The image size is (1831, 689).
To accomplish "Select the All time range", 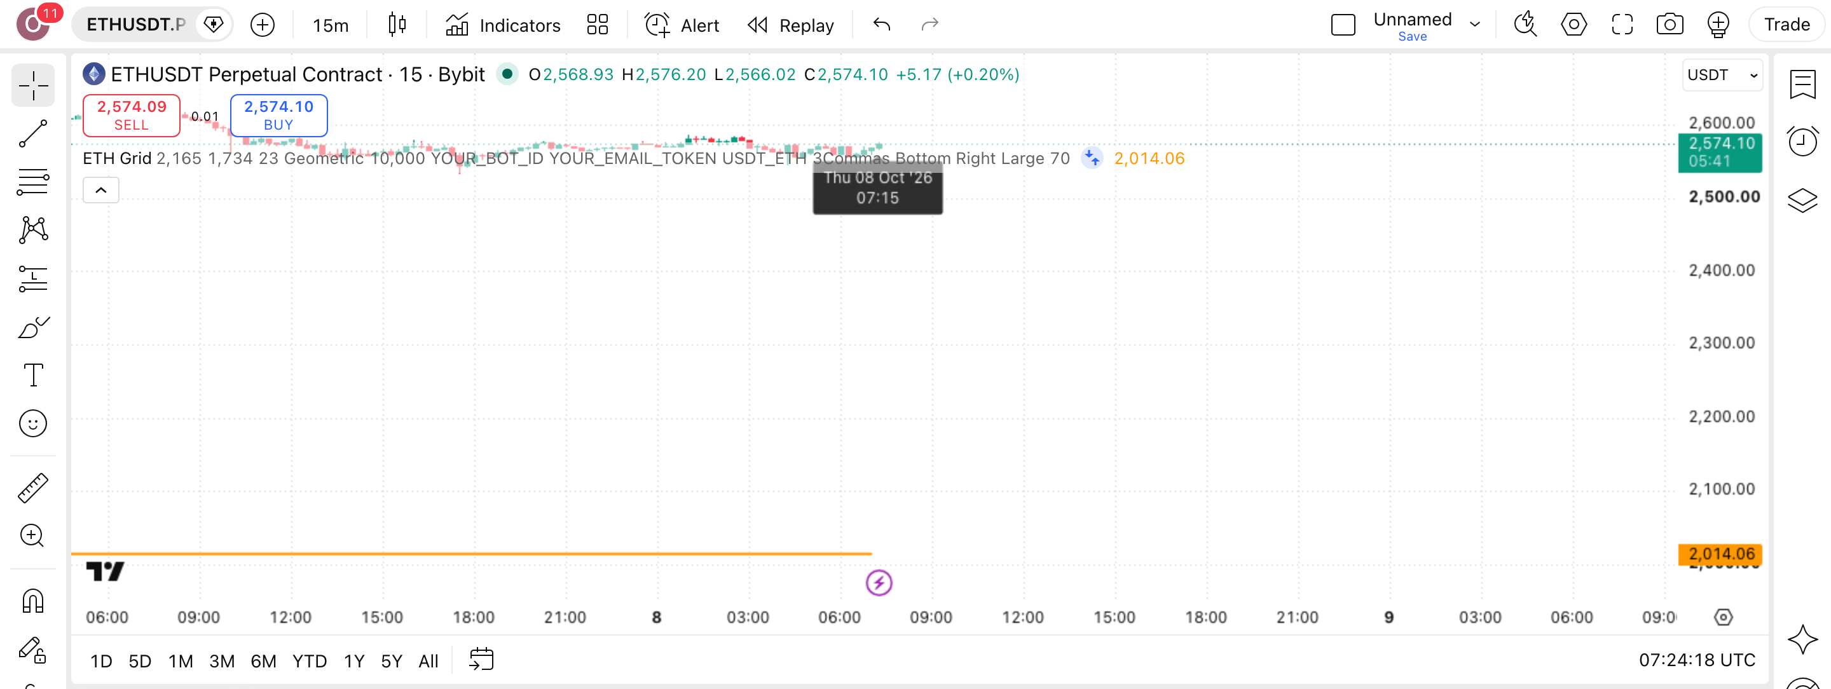I will [429, 661].
